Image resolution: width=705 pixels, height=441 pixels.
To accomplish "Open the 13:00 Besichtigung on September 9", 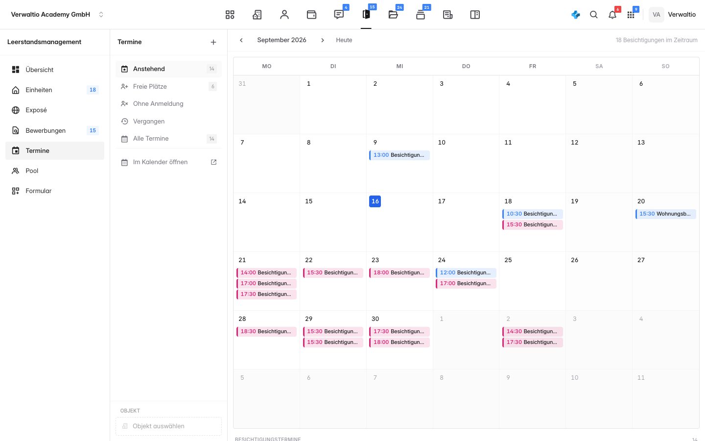I will click(x=399, y=155).
